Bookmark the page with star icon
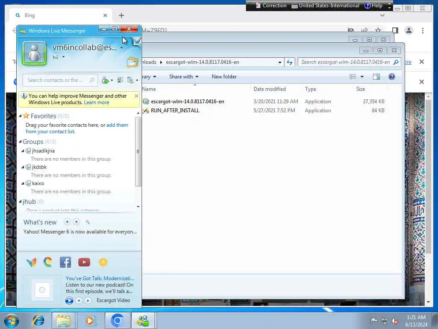 (378, 30)
